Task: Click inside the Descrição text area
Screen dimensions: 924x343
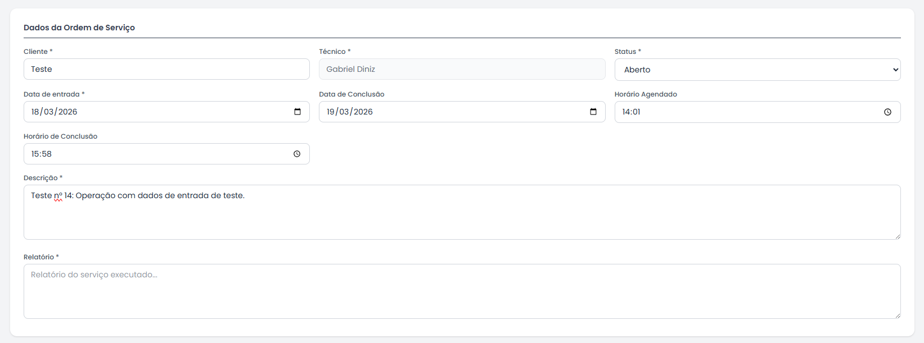Action: click(x=462, y=216)
